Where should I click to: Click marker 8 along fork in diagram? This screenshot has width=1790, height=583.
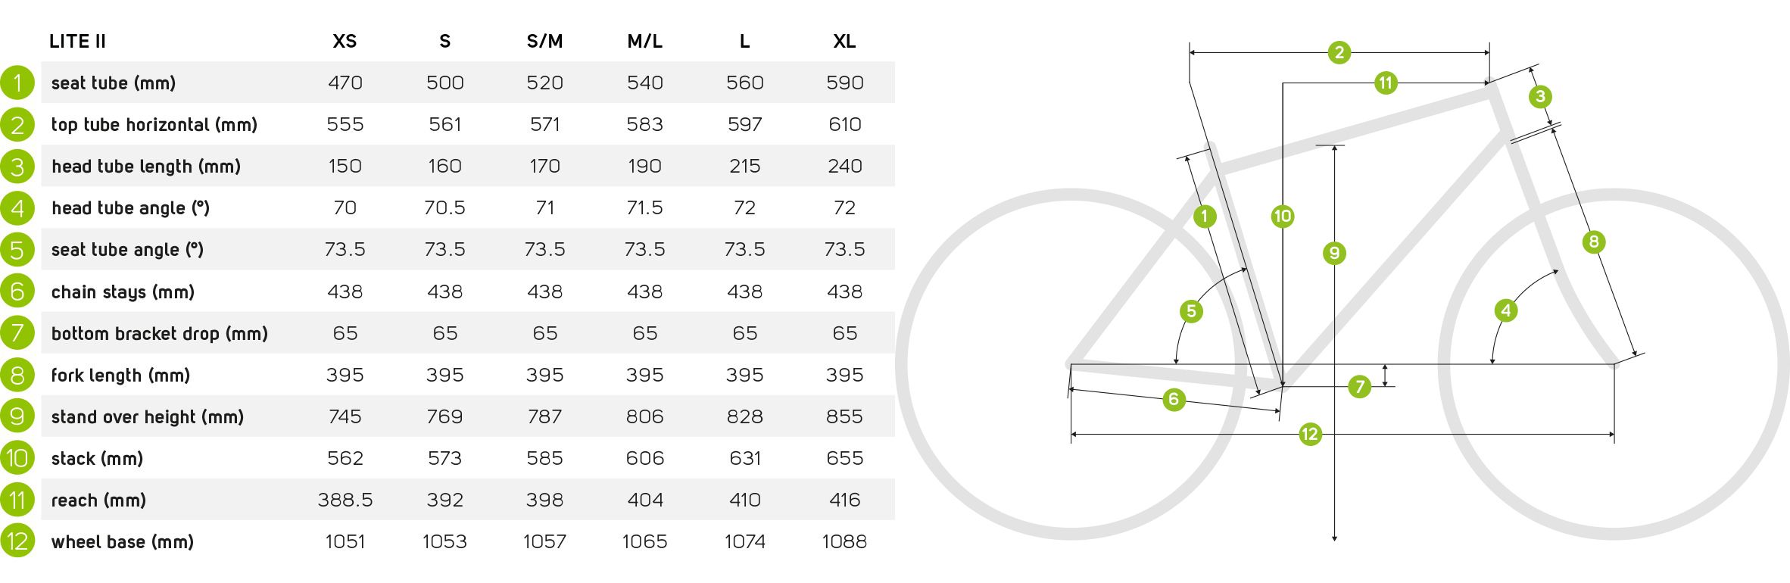(x=1594, y=242)
